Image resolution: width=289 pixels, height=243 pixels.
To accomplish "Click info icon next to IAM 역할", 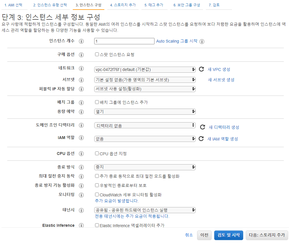I will 81,138.
